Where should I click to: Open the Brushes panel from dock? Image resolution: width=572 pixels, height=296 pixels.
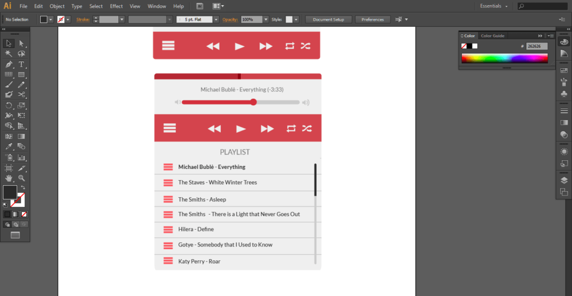pyautogui.click(x=564, y=82)
